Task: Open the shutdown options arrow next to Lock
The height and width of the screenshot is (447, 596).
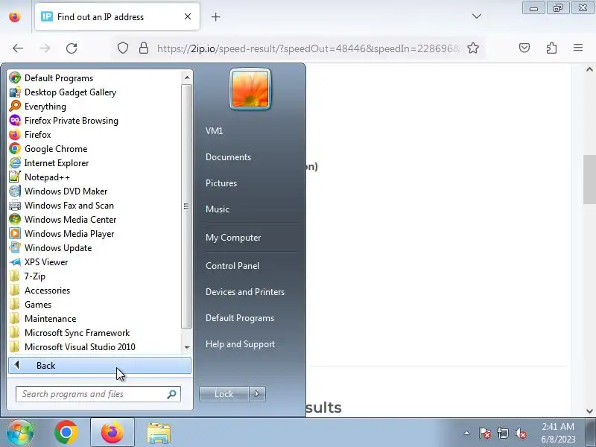Action: [257, 394]
